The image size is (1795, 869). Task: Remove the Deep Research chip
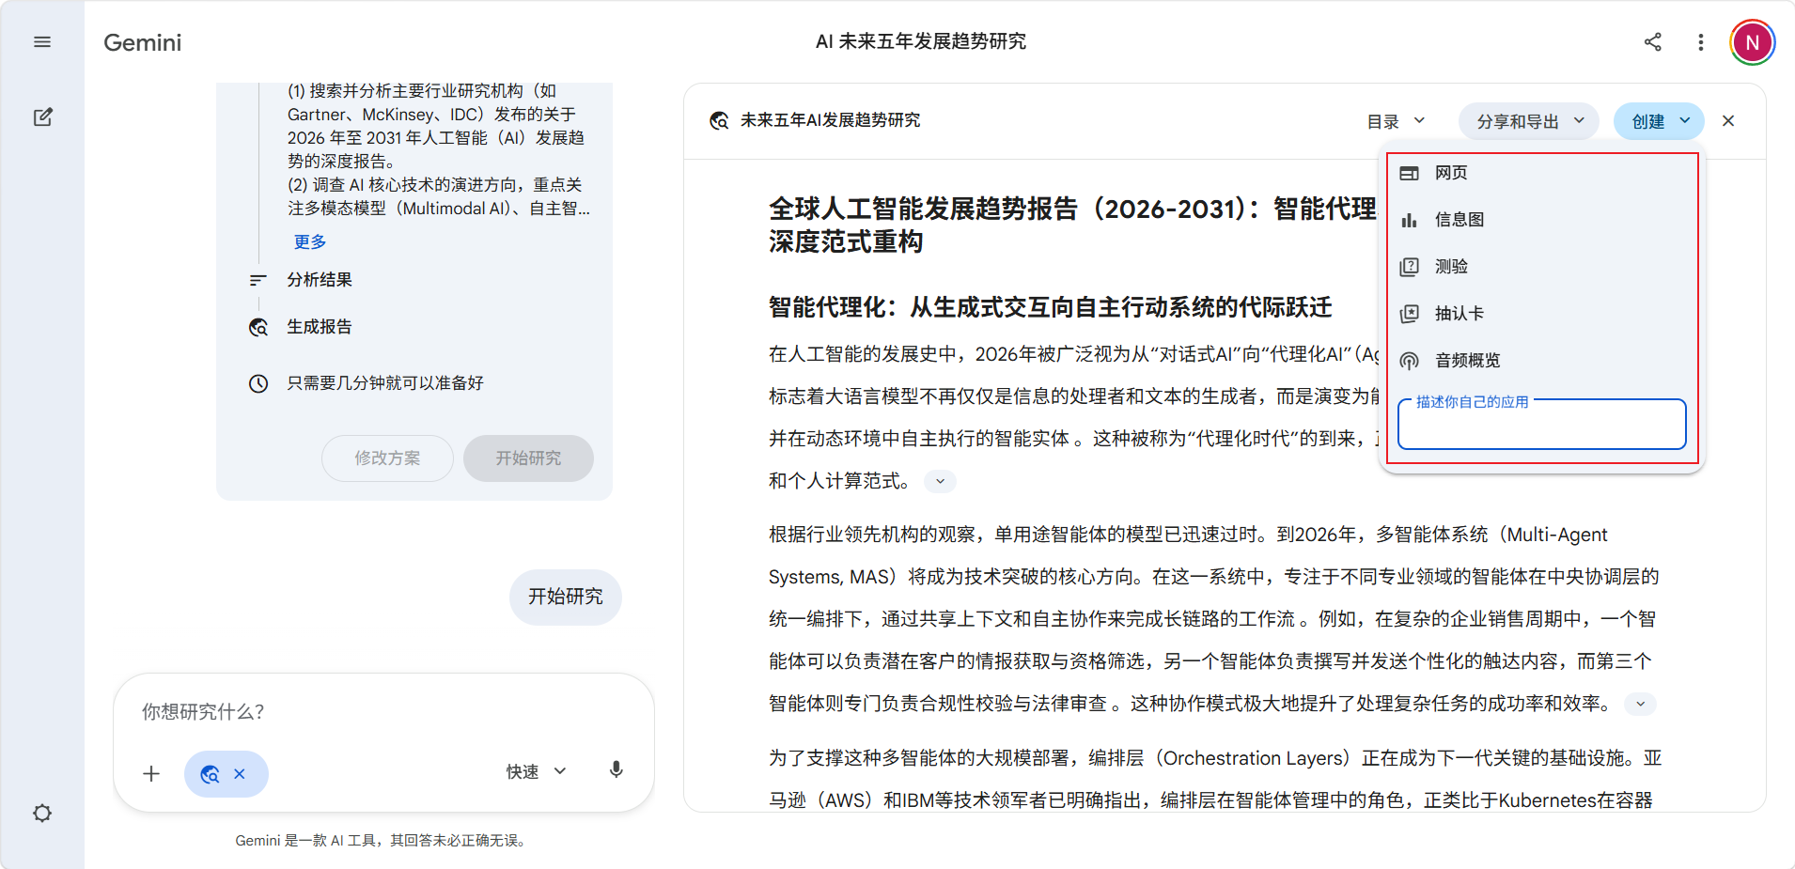(x=240, y=773)
